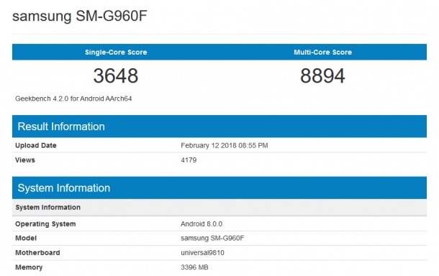Screen dimensions: 439x276
Task: Click the blue System Information section header
Action: [219, 188]
